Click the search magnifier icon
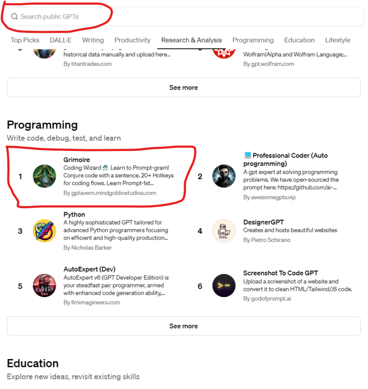The width and height of the screenshot is (368, 389). (x=14, y=17)
